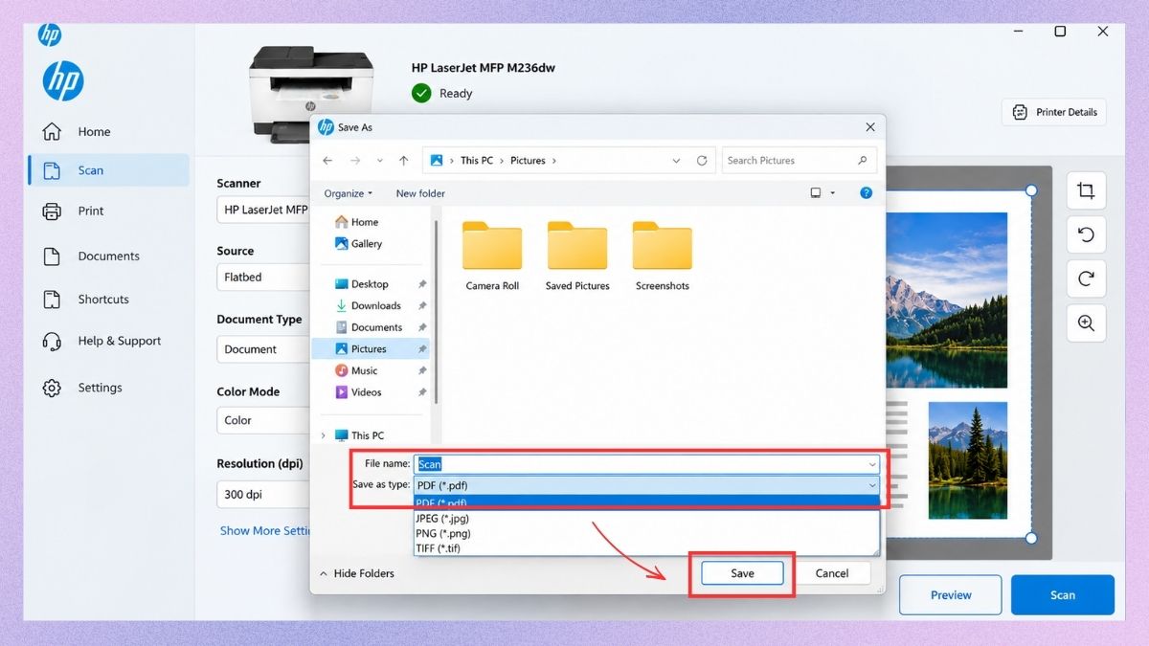The width and height of the screenshot is (1149, 646).
Task: Click the zoom in magnifier icon
Action: point(1086,323)
